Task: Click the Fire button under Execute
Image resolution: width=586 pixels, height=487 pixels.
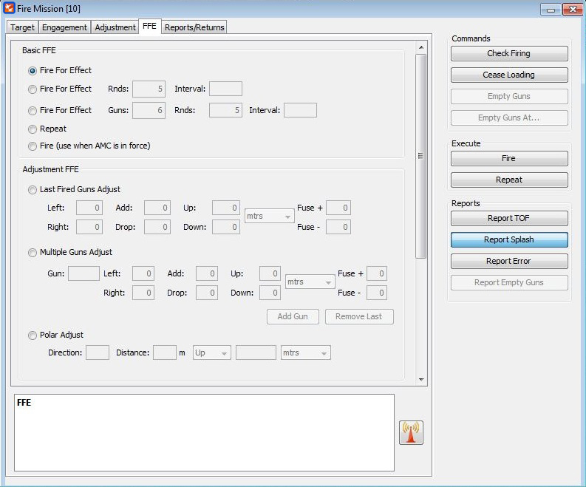Action: [x=509, y=158]
